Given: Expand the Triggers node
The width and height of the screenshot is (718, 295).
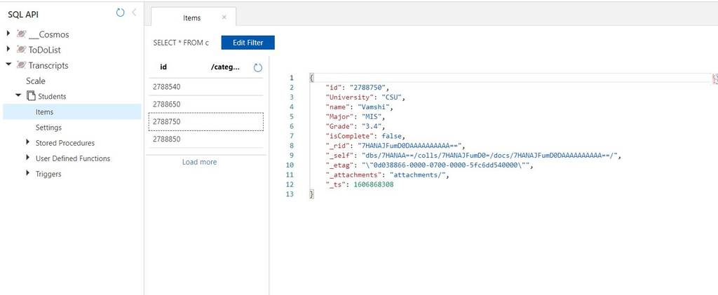Looking at the screenshot, I should [28, 174].
